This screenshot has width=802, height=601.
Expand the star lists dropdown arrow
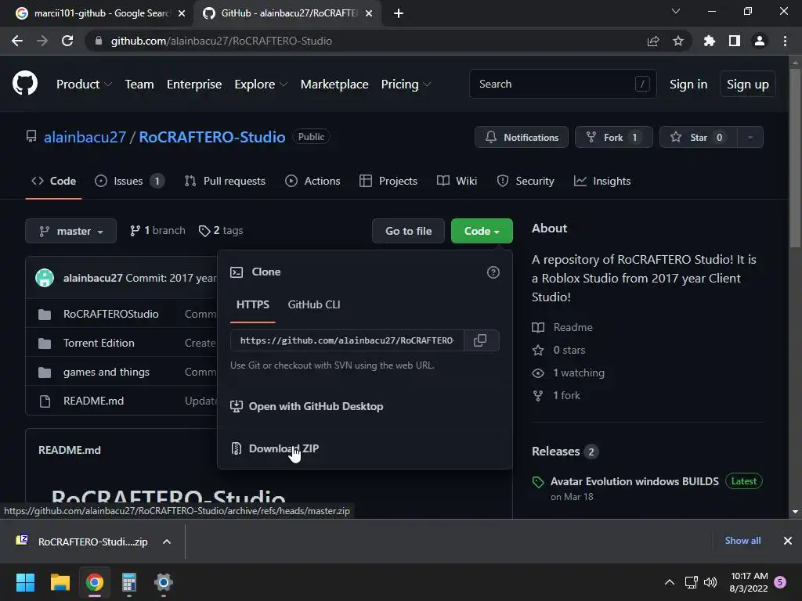750,138
